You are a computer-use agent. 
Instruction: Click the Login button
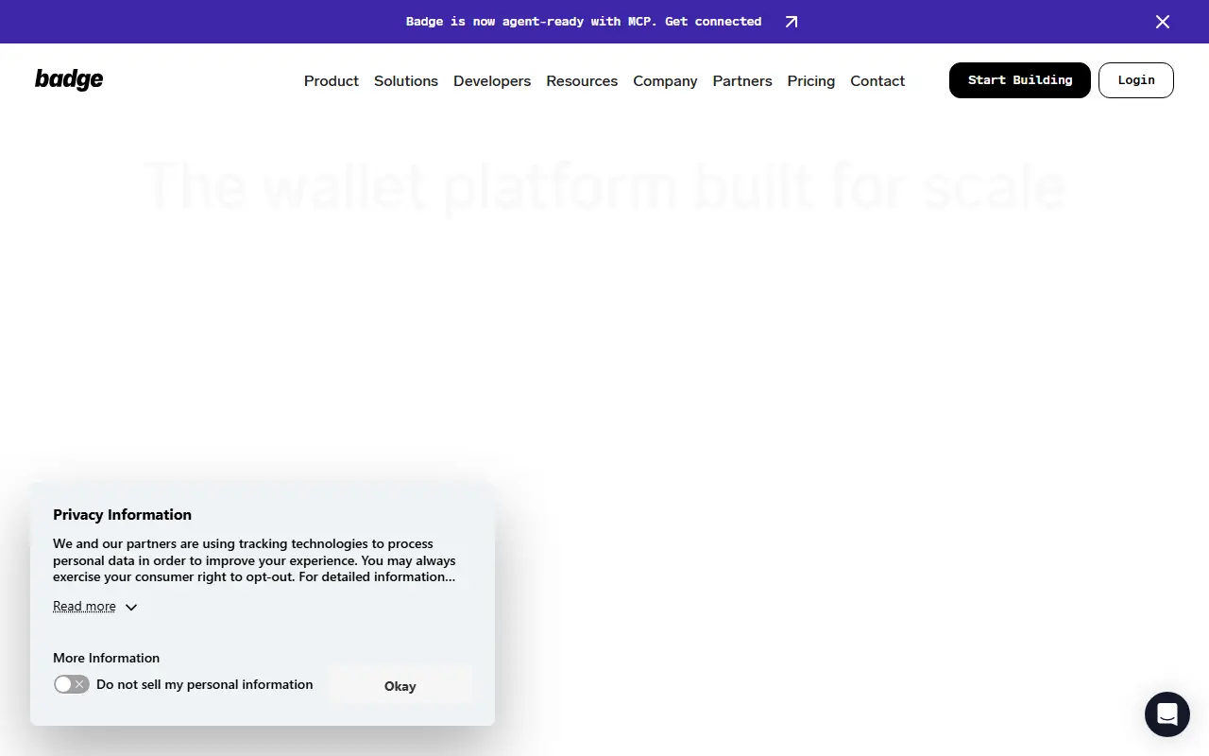pos(1136,80)
